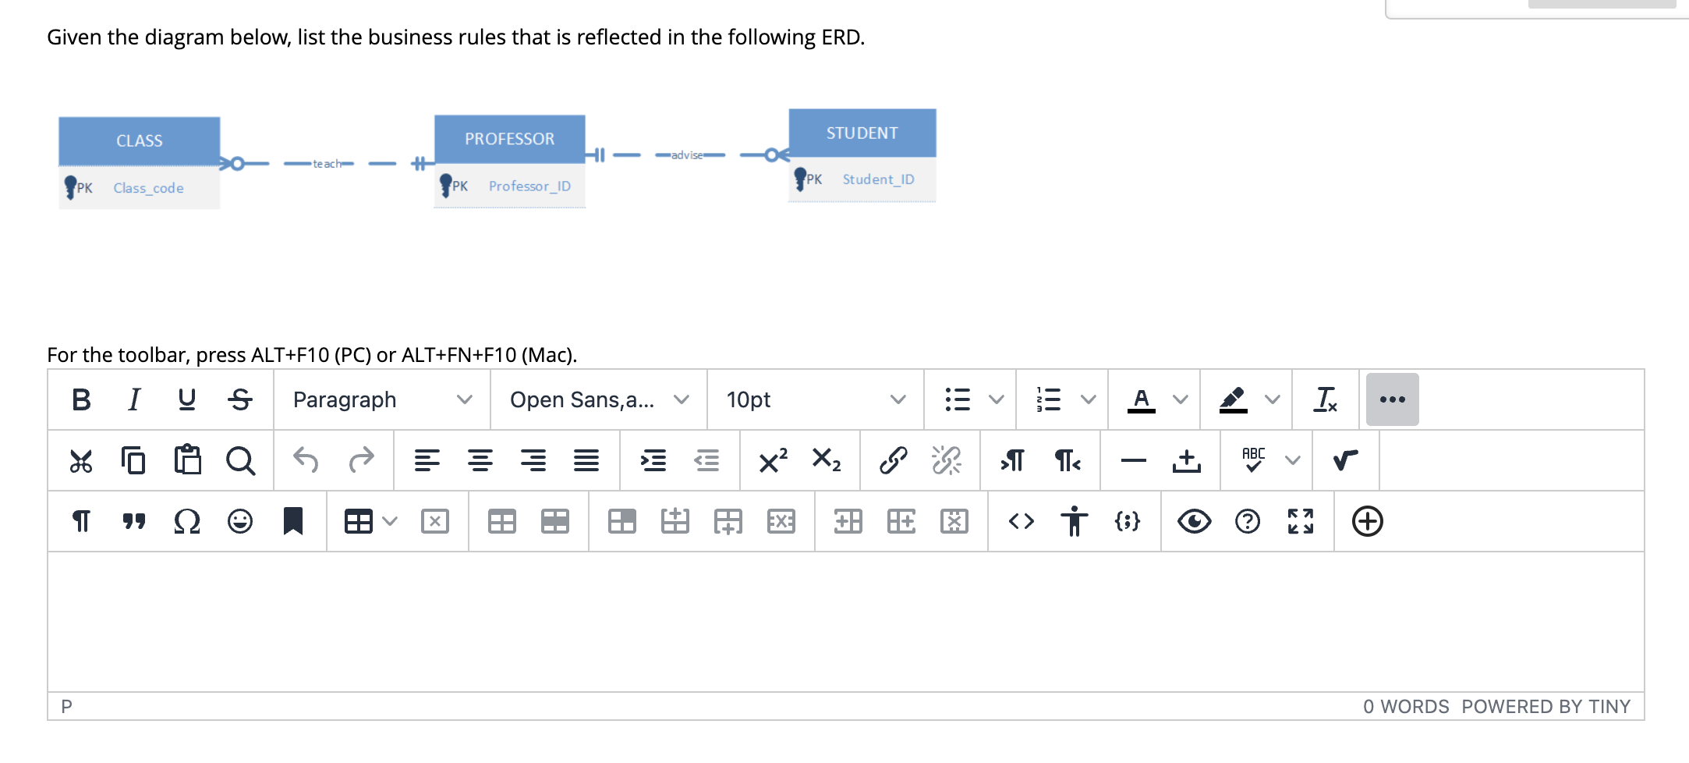The width and height of the screenshot is (1689, 763).
Task: Enter fullscreen editing mode
Action: 1300,521
